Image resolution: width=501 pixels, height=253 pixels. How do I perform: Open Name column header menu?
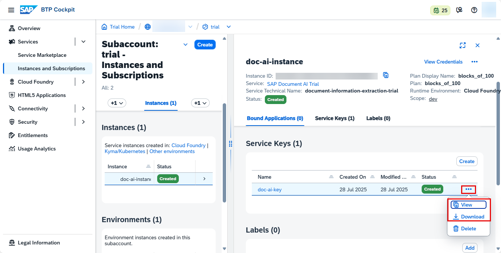coord(331,177)
